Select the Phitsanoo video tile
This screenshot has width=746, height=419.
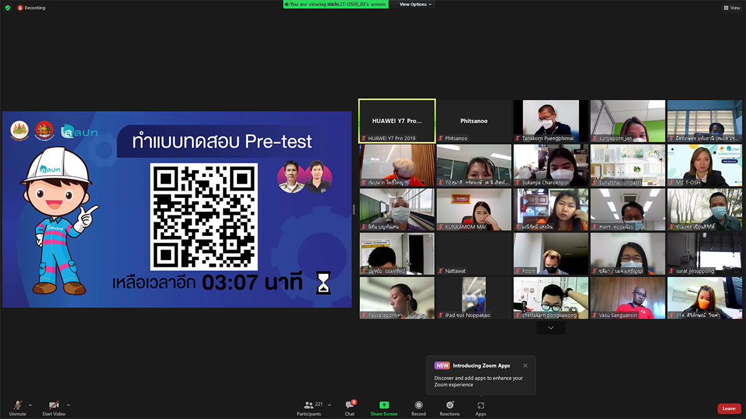click(474, 121)
